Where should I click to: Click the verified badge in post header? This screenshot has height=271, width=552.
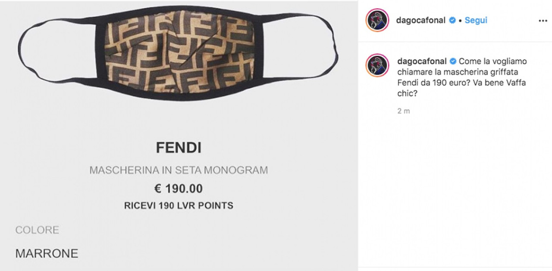(452, 20)
